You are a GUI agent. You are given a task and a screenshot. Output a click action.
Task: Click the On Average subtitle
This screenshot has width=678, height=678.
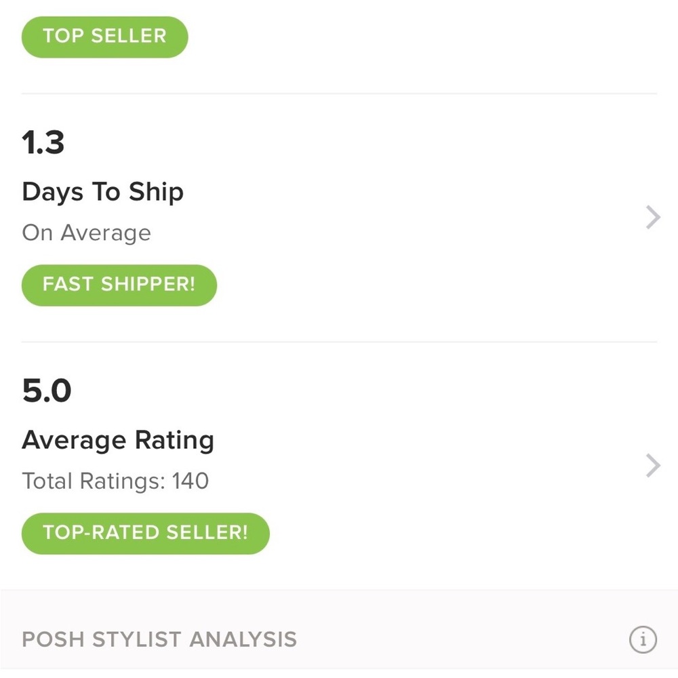point(86,233)
